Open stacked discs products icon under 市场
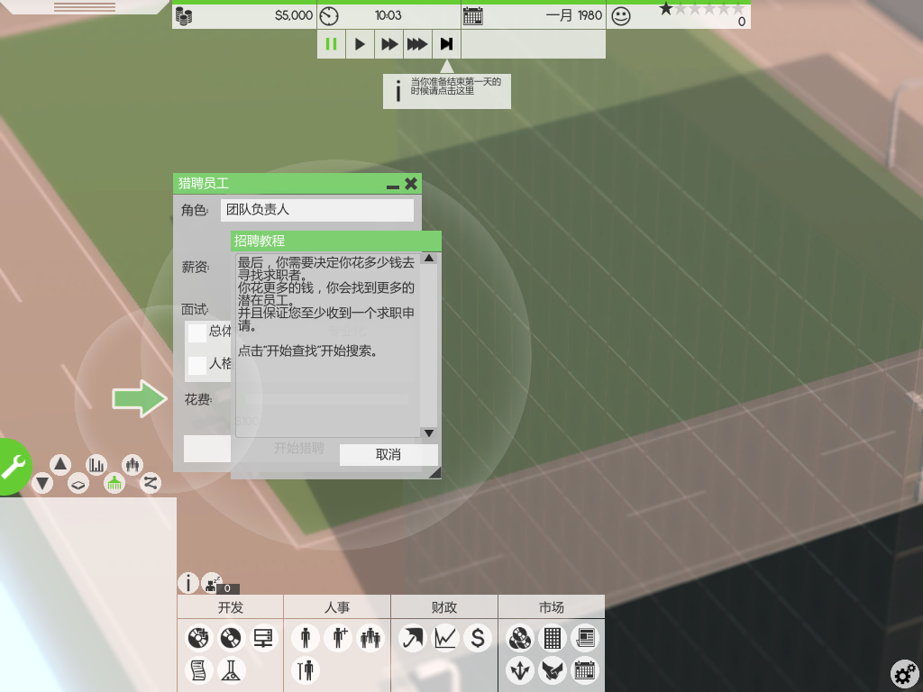Image resolution: width=923 pixels, height=692 pixels. (520, 637)
